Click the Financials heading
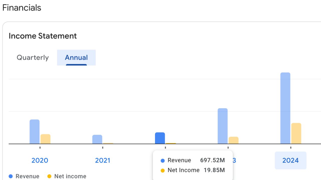The width and height of the screenshot is (321, 180). pos(22,8)
